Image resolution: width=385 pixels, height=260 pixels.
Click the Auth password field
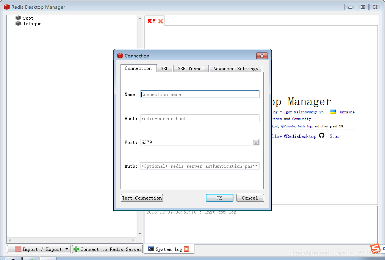pyautogui.click(x=200, y=166)
